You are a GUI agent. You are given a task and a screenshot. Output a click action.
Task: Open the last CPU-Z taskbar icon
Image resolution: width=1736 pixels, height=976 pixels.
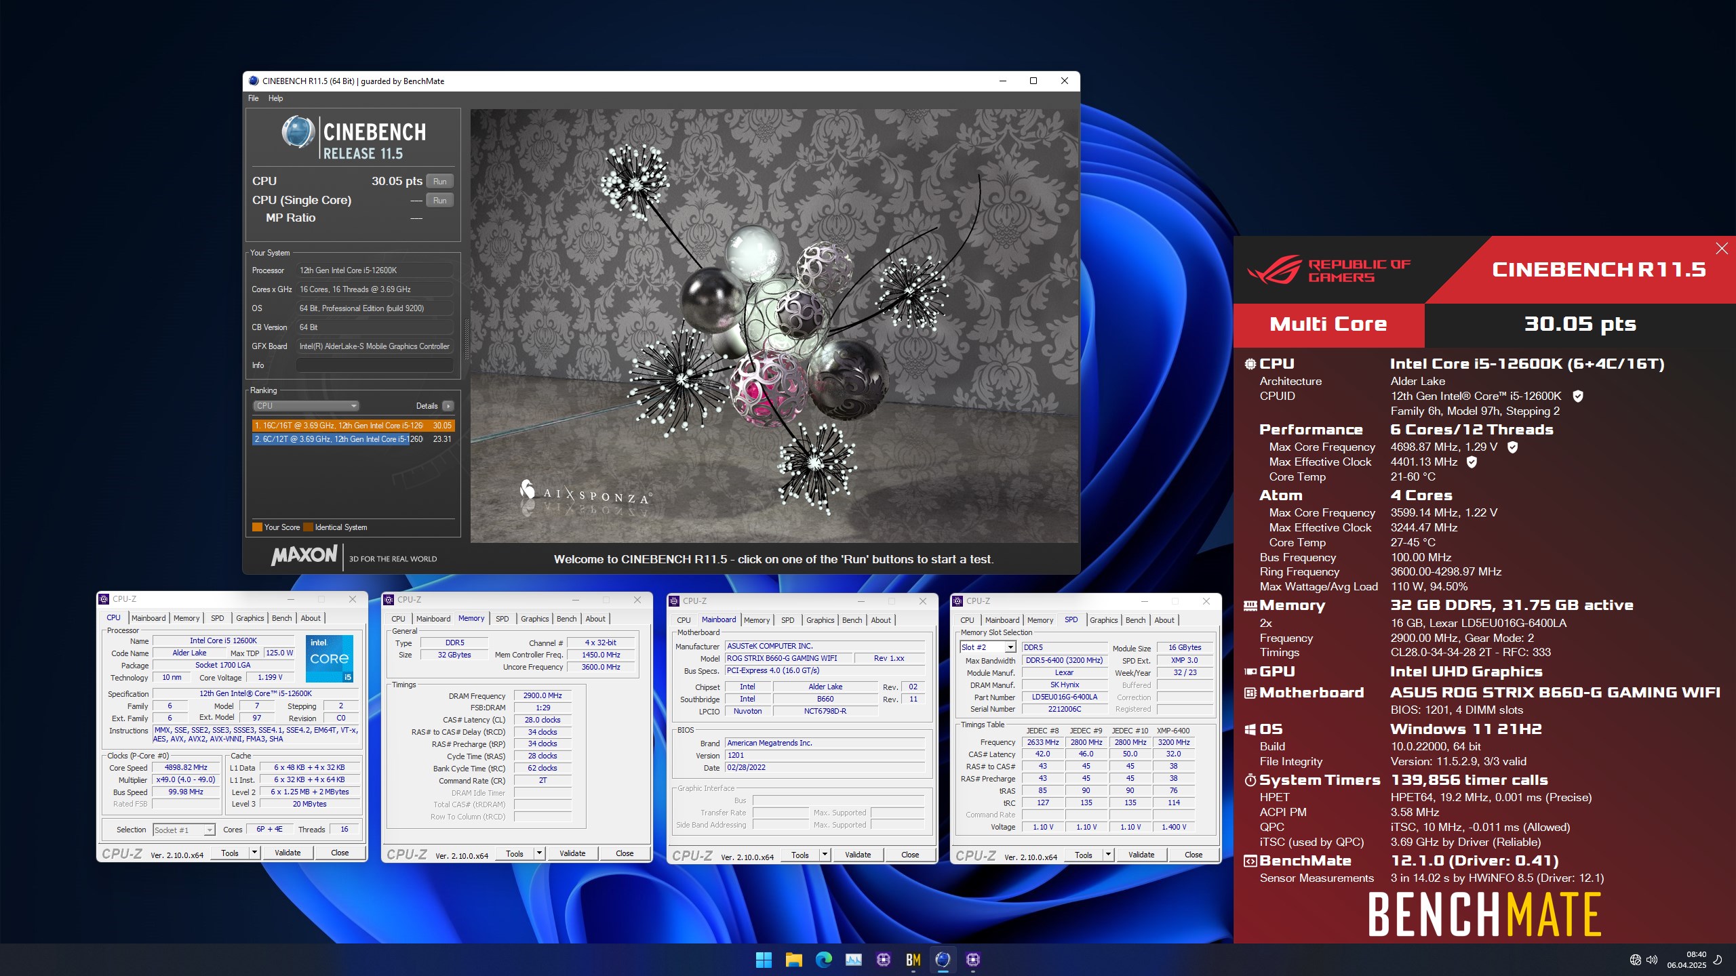click(972, 960)
